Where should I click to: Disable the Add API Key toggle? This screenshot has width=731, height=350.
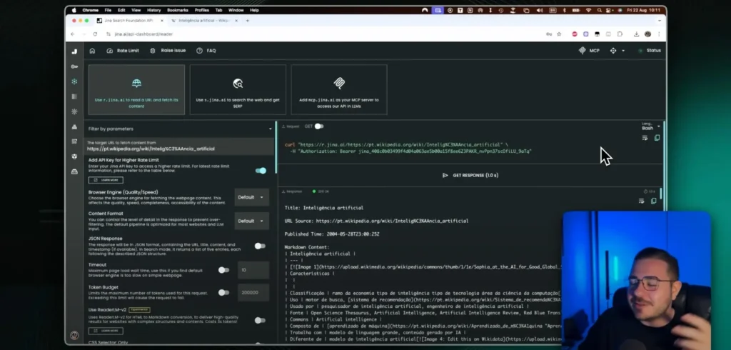coord(261,171)
